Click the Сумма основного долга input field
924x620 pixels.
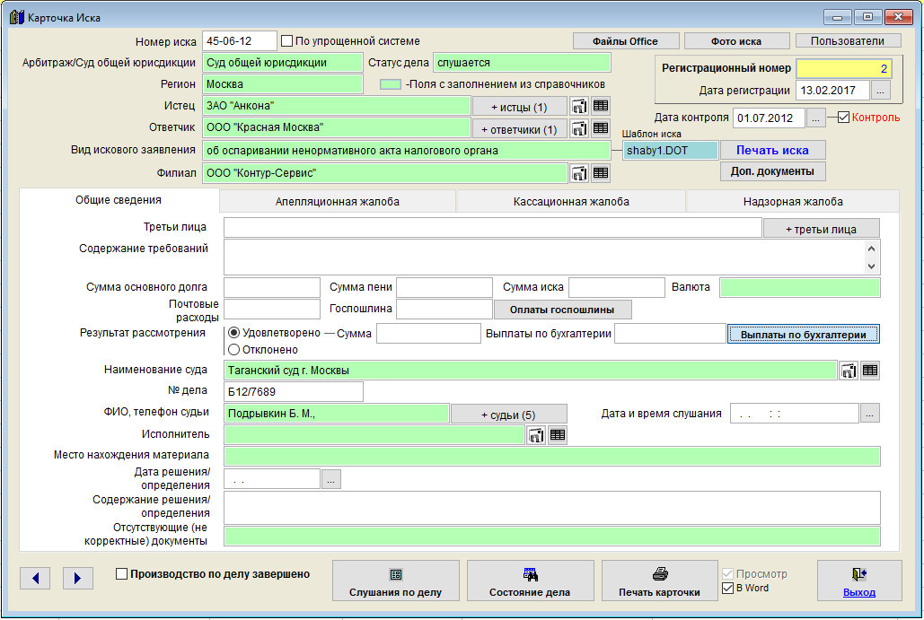point(272,287)
